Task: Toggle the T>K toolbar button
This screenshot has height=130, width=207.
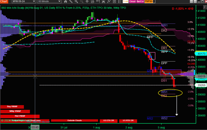Action: click(126, 1)
